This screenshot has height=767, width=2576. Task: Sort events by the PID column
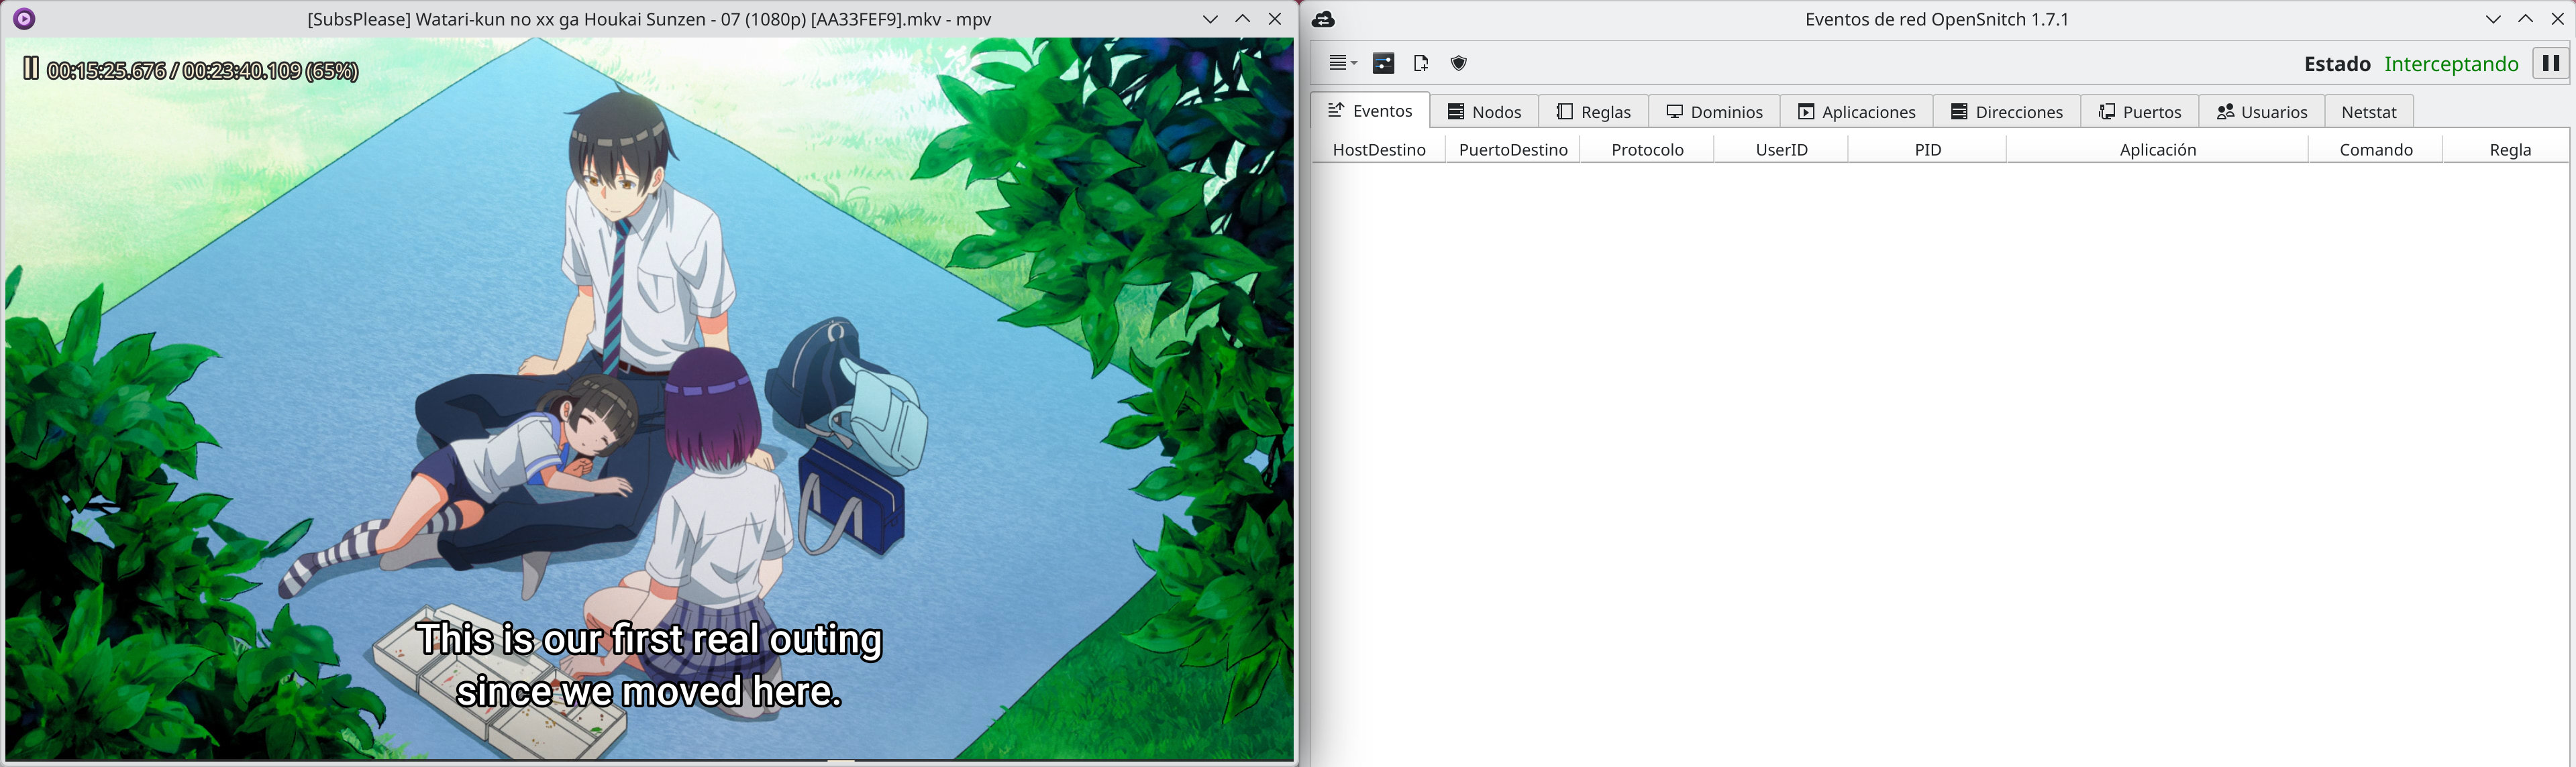[x=1927, y=150]
